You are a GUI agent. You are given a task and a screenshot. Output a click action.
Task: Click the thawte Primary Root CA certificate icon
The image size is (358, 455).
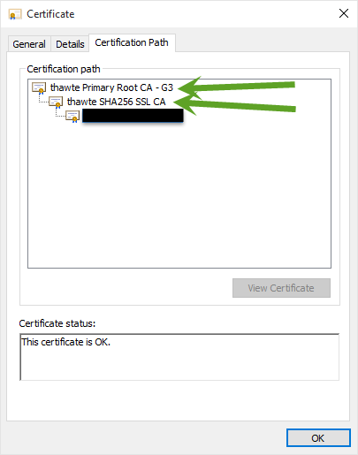click(x=39, y=87)
